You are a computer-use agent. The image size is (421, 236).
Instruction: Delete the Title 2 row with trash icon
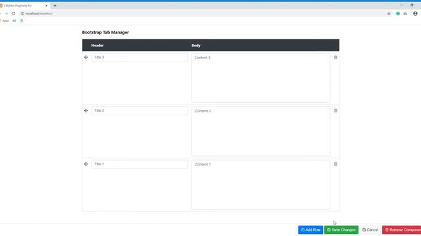335,111
